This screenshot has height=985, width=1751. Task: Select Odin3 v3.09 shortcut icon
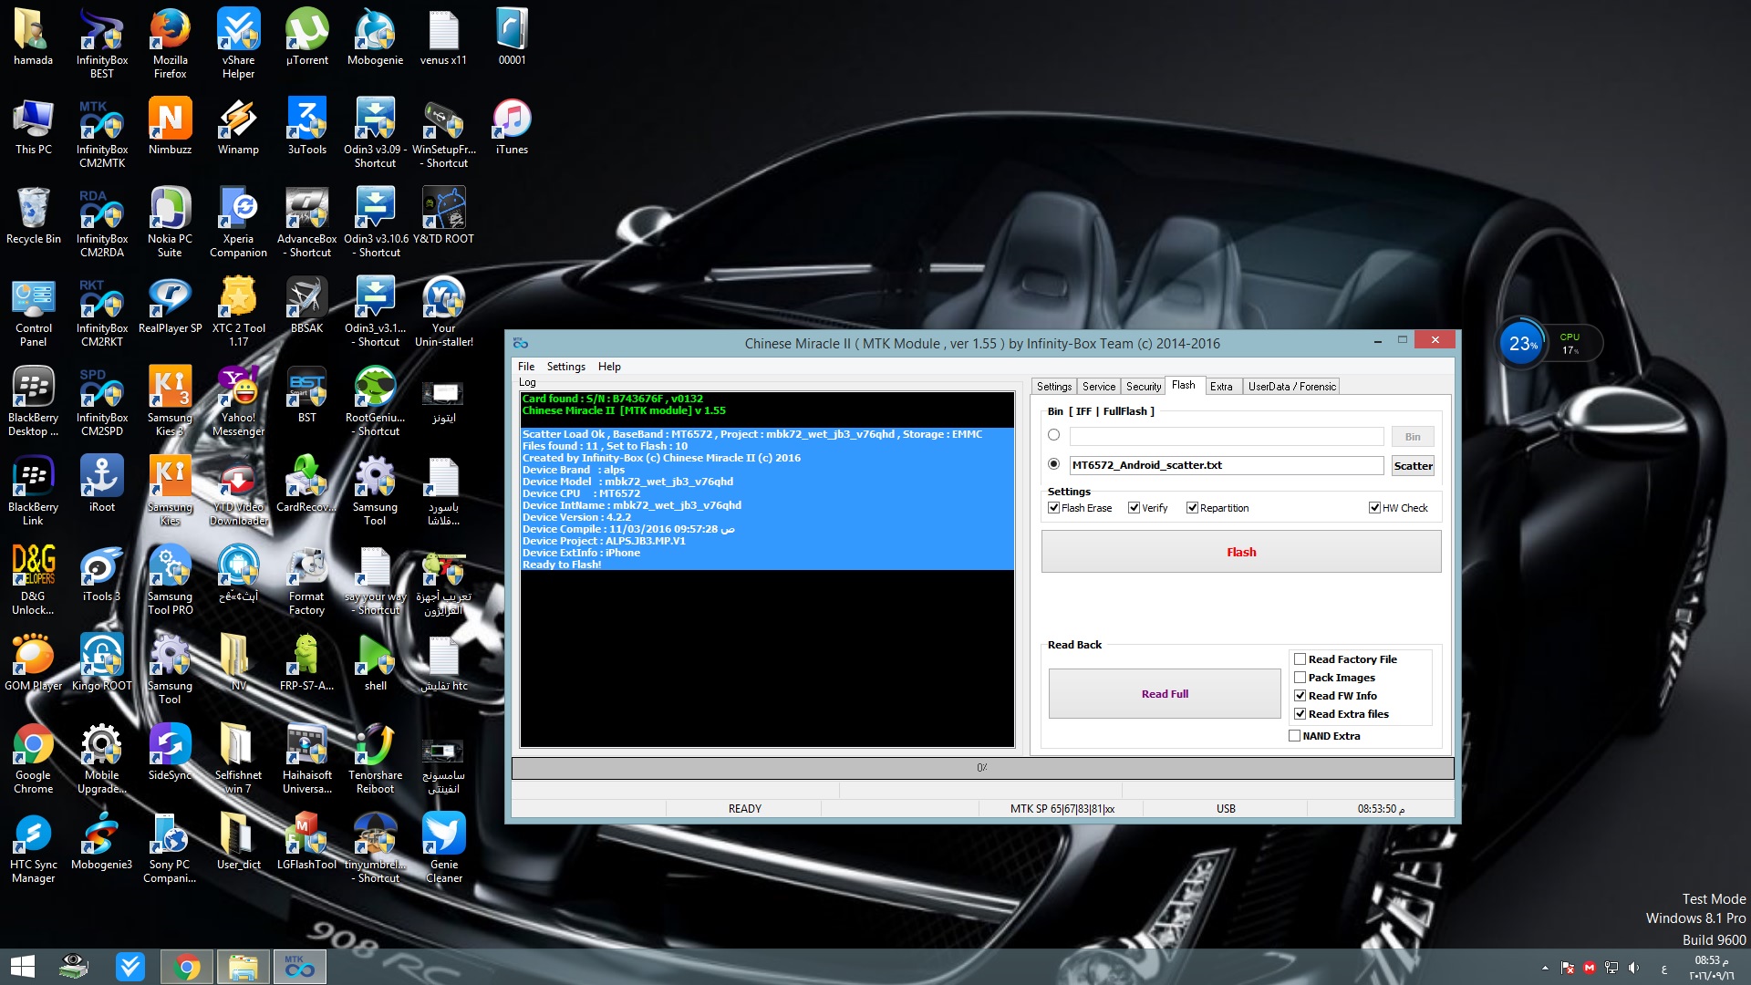[x=375, y=132]
